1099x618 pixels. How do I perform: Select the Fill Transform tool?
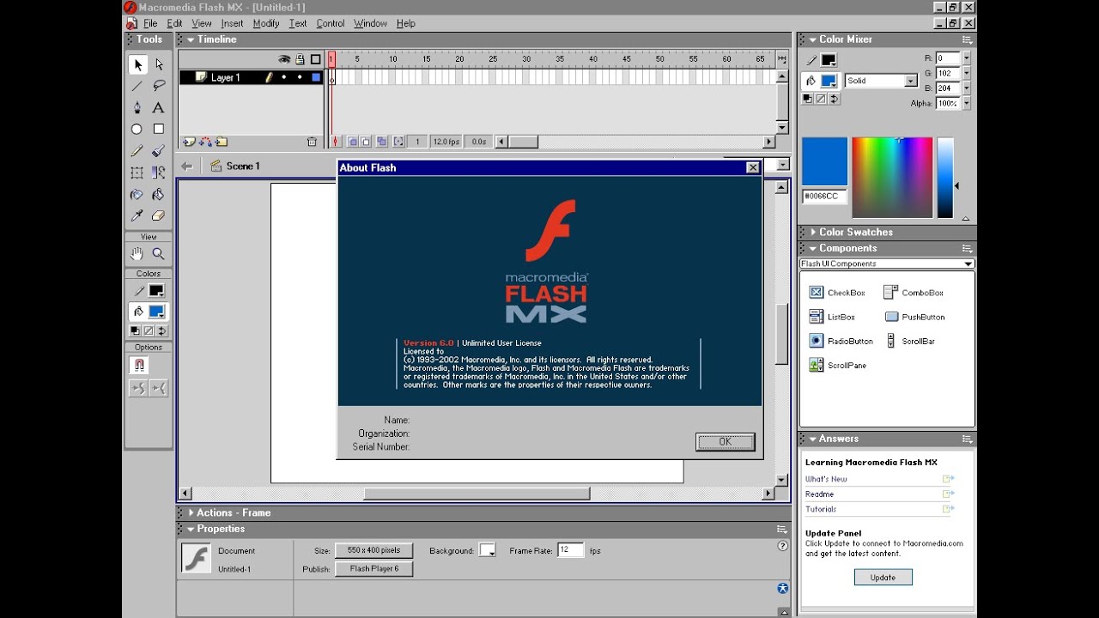pos(159,173)
